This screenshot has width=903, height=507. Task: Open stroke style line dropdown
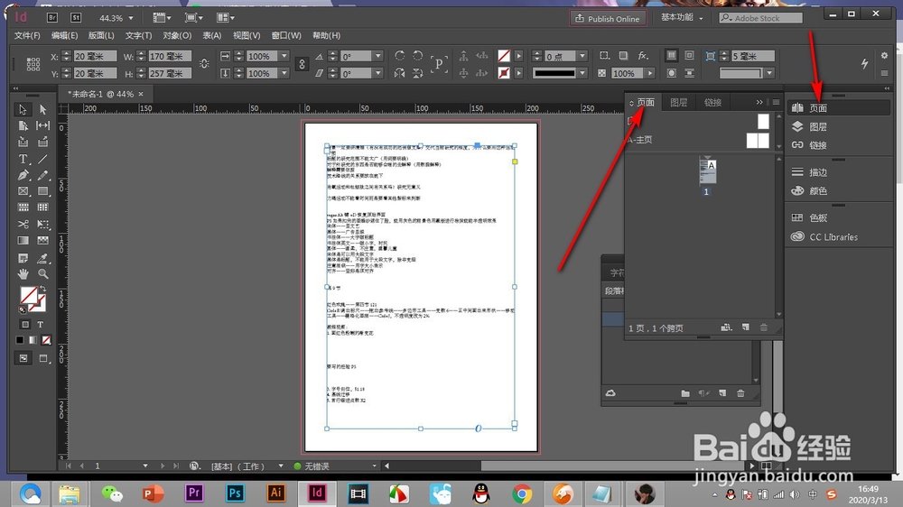(x=582, y=73)
